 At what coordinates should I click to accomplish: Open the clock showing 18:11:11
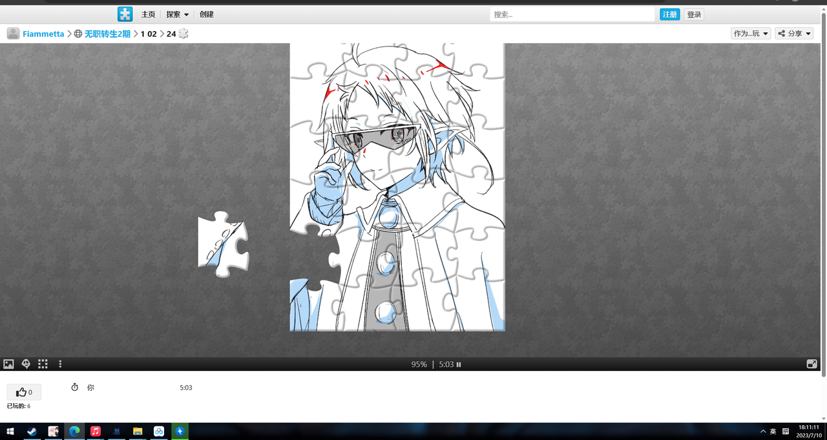pos(808,432)
